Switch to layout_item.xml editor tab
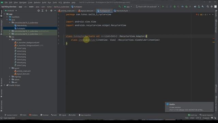 click(x=87, y=11)
